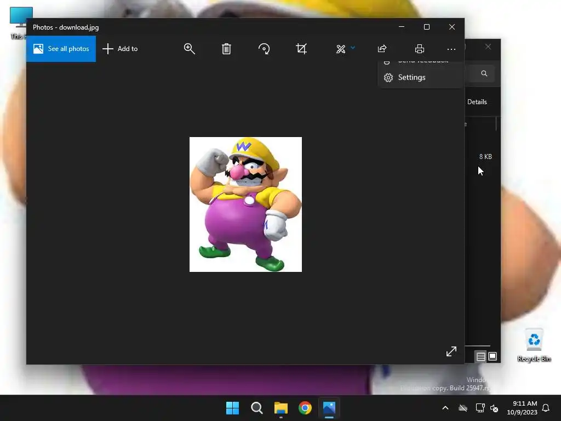
Task: Click the Details column in File Explorer
Action: point(477,102)
